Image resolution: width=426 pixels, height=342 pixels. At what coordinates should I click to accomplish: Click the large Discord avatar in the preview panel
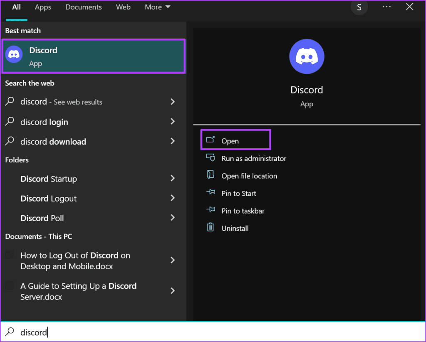(x=307, y=57)
